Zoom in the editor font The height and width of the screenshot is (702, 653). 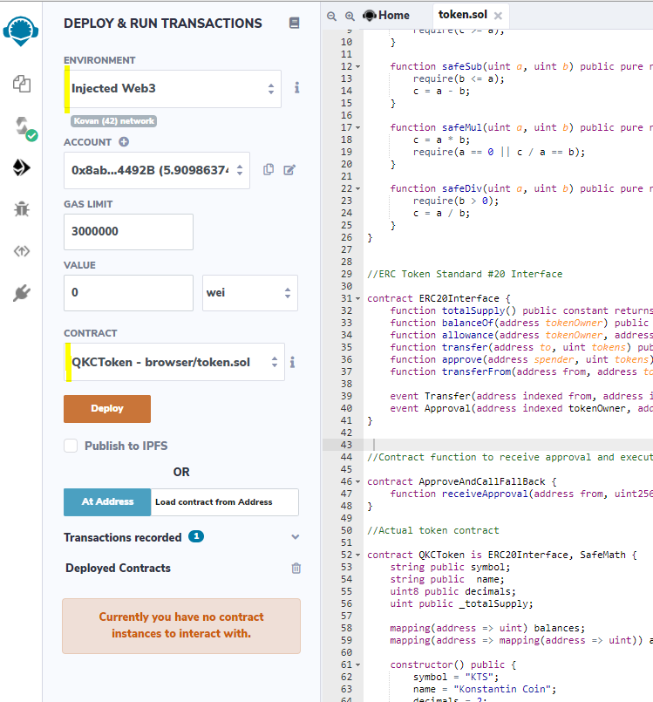[x=350, y=16]
